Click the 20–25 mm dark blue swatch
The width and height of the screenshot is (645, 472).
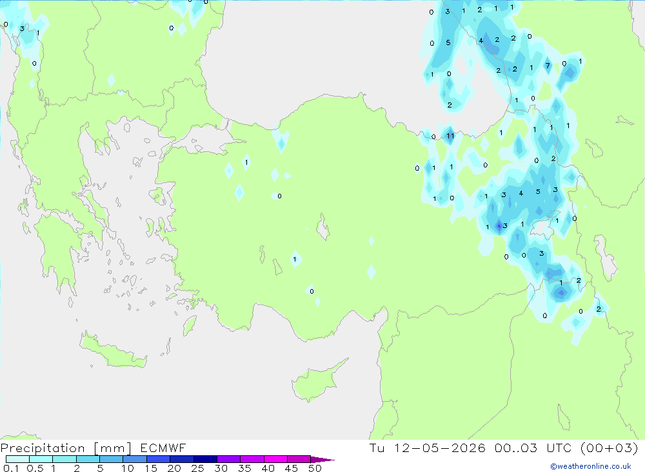tap(182, 459)
